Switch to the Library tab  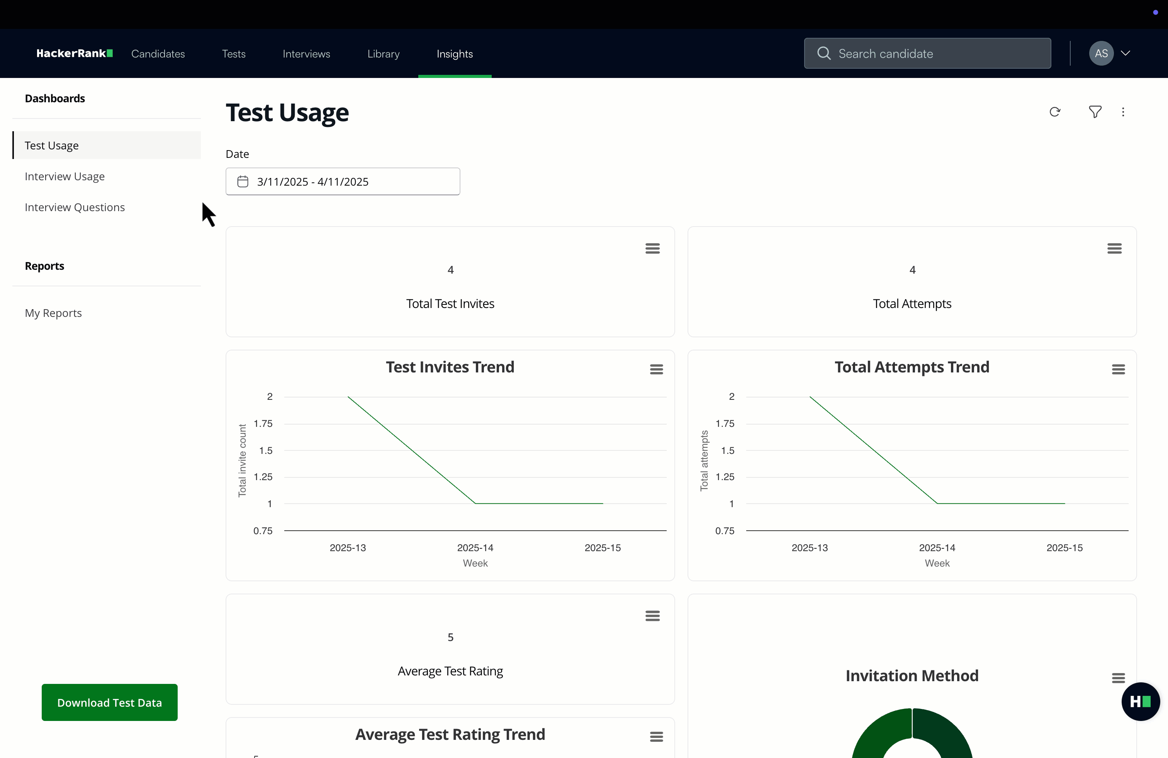[383, 54]
